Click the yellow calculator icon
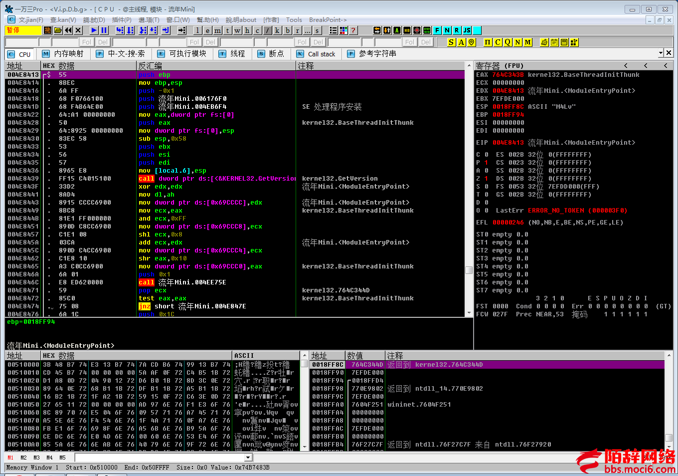 564,42
